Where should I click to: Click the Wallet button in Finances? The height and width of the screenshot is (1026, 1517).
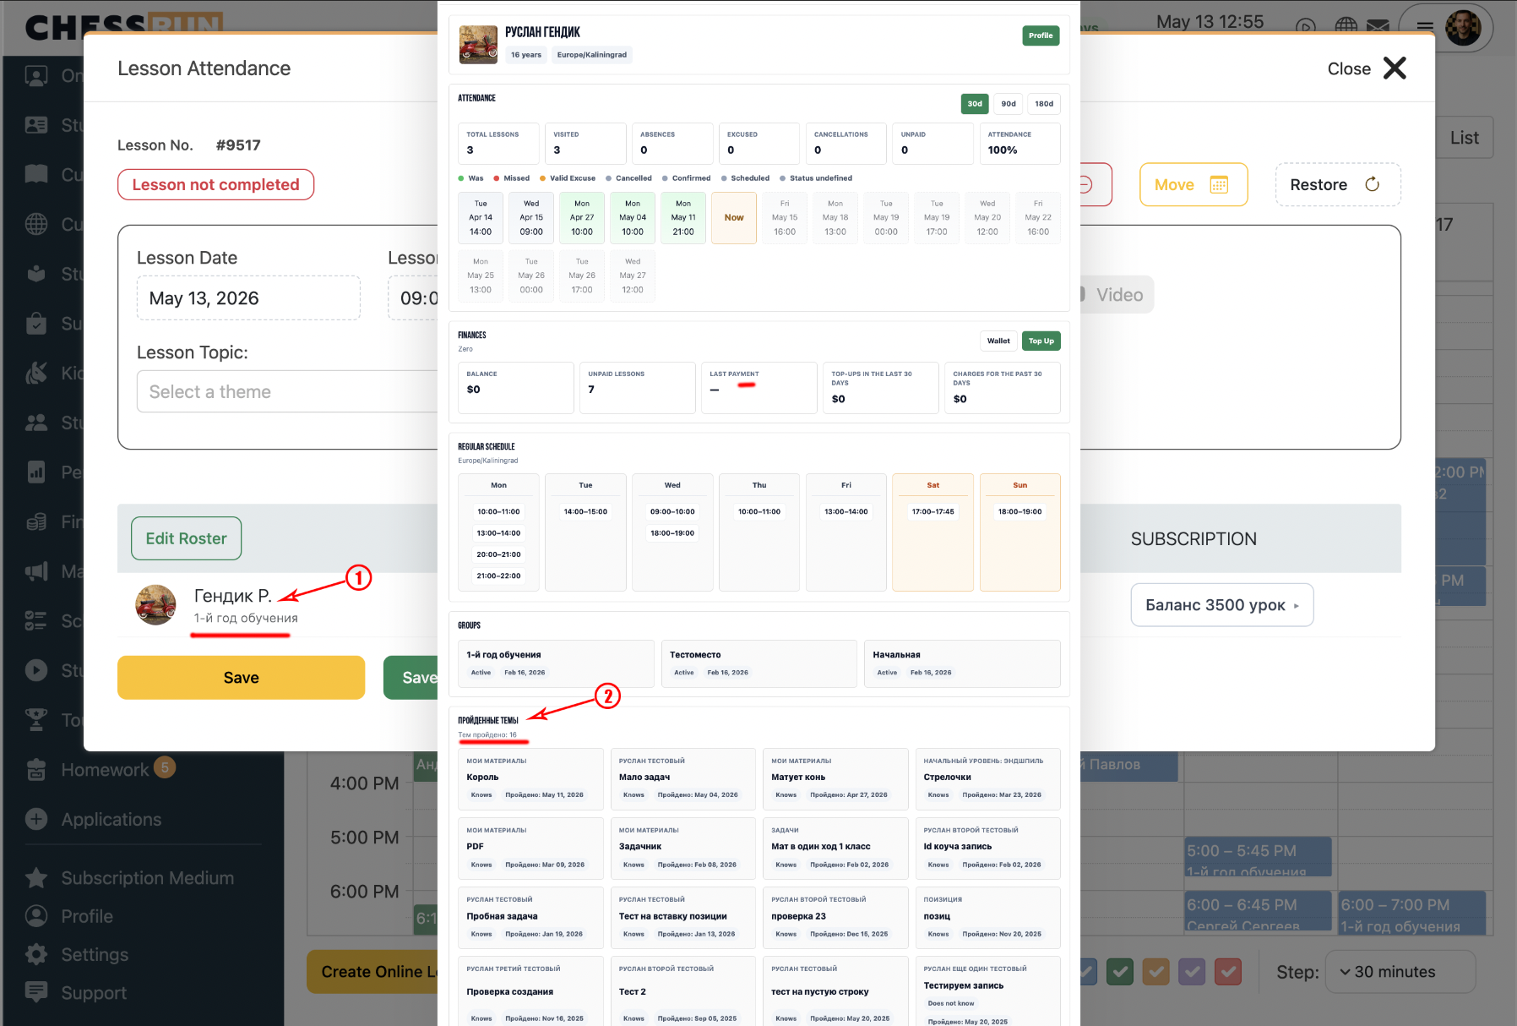(x=998, y=341)
